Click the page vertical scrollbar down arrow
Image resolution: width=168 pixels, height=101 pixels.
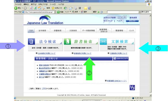pos(150,95)
